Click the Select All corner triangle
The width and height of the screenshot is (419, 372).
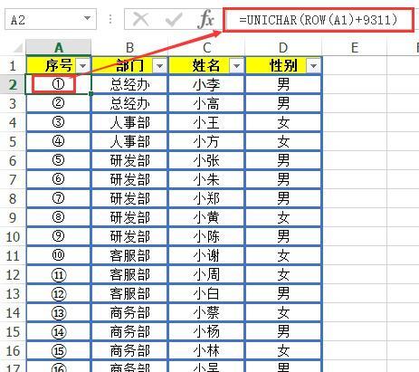(x=18, y=48)
